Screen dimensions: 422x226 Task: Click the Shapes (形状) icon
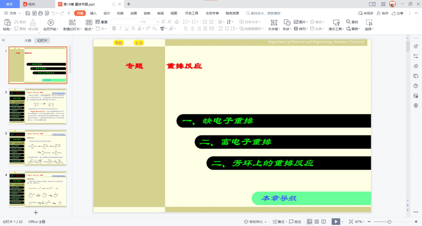pos(287,22)
